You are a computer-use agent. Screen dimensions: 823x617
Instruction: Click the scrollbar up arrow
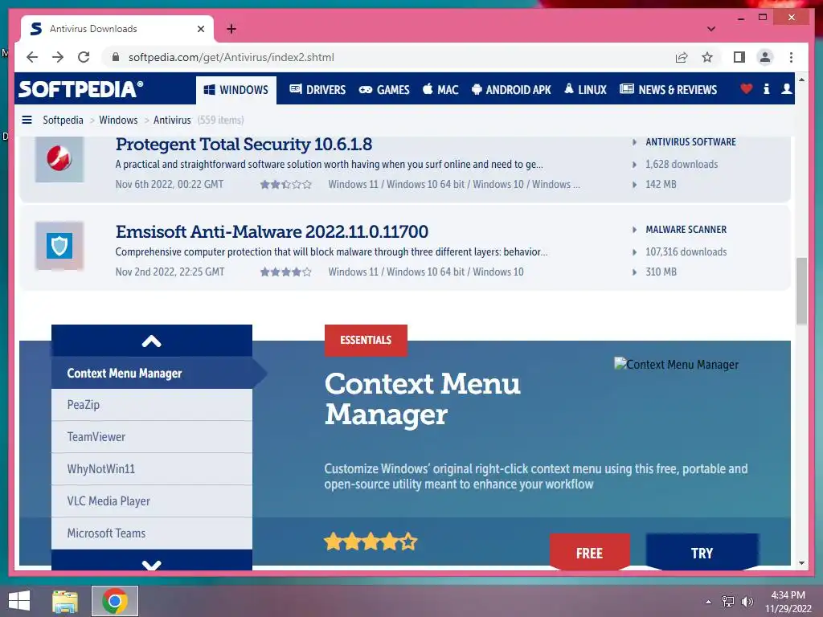(x=801, y=80)
